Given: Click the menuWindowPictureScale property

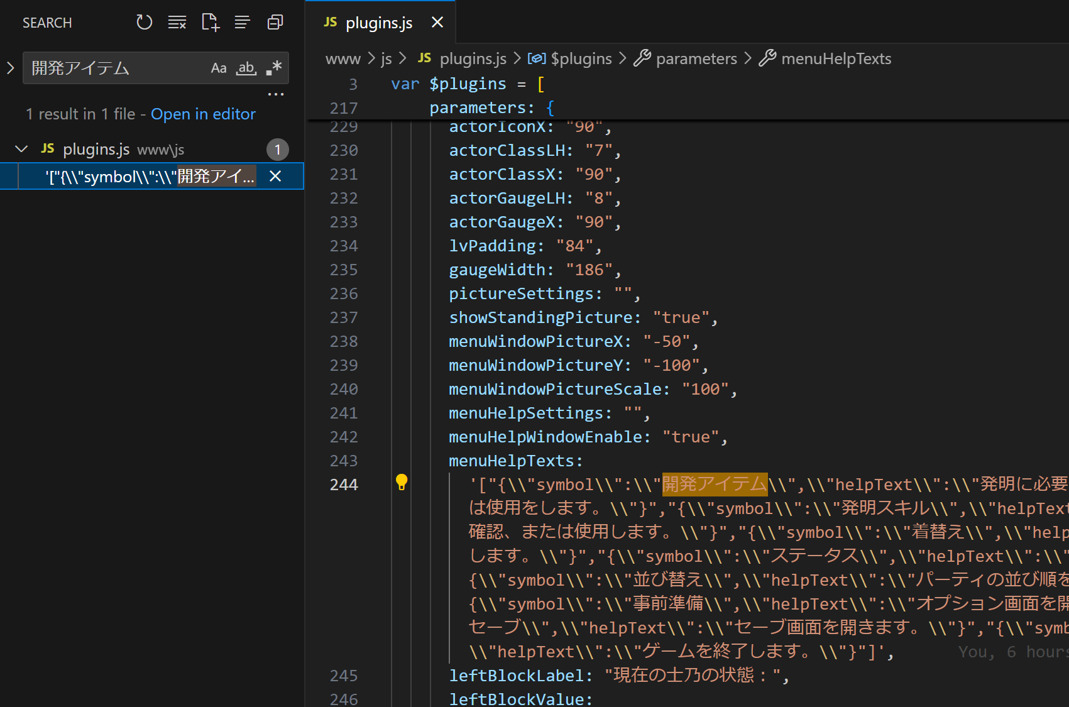Looking at the screenshot, I should [x=554, y=389].
